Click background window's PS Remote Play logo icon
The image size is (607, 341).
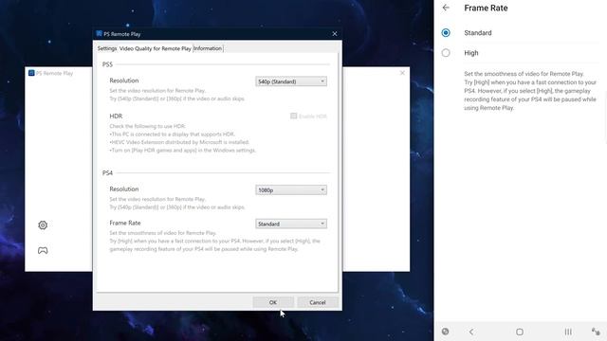click(x=31, y=73)
